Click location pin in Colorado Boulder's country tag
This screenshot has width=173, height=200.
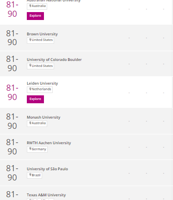click(x=30, y=66)
